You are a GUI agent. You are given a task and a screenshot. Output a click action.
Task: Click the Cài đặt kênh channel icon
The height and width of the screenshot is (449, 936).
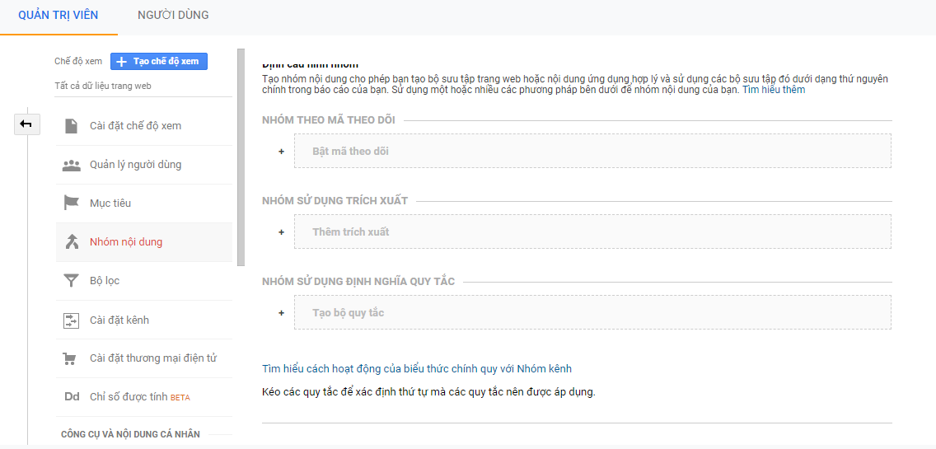click(x=71, y=320)
